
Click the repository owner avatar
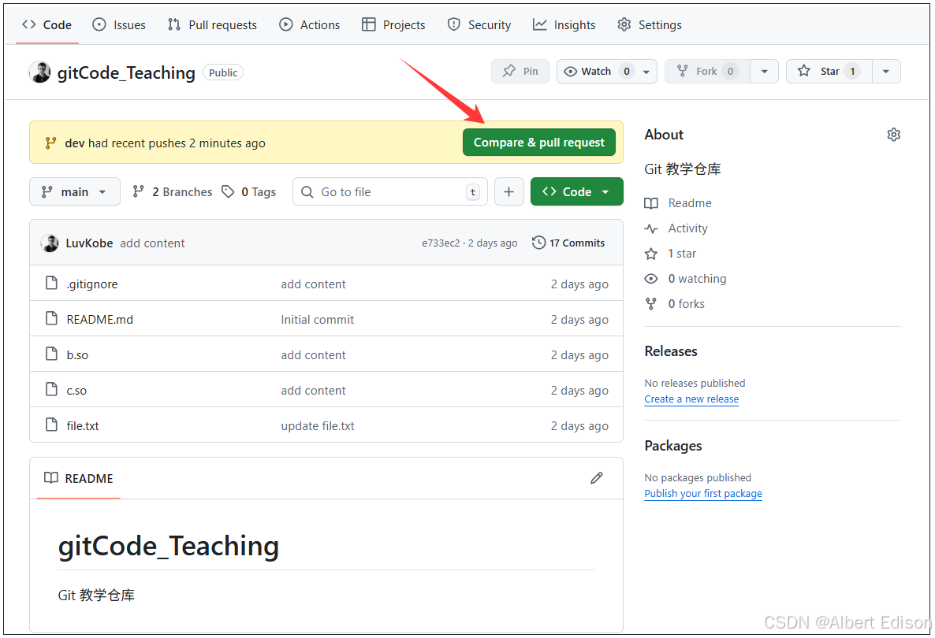pyautogui.click(x=40, y=72)
